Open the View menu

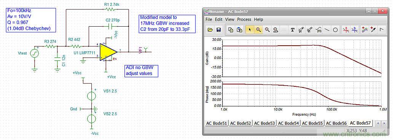point(230,19)
